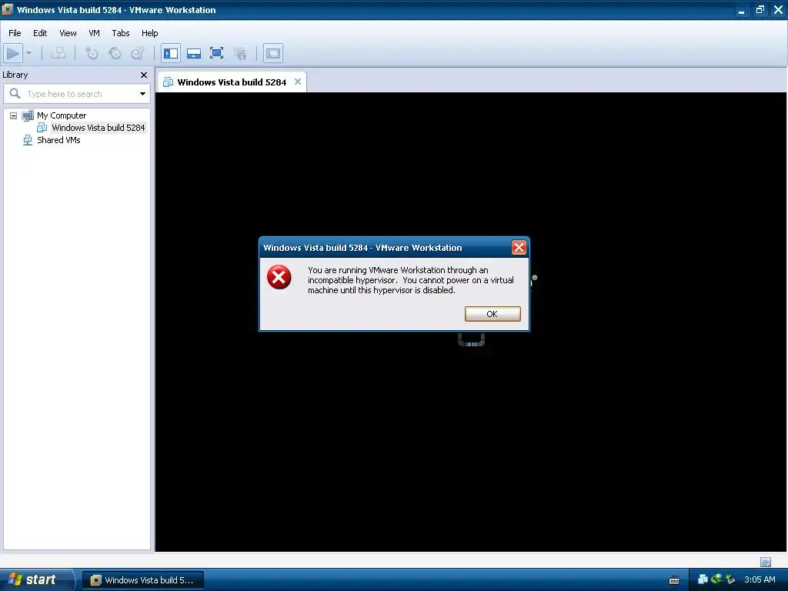Viewport: 788px width, 591px height.
Task: Click the Take Snapshot toolbar icon
Action: click(92, 53)
